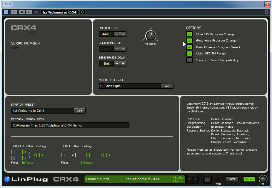Click Filter box 1 in SERIAL Filter Routing
Image resolution: width=272 pixels, height=188 pixels.
tap(64, 155)
